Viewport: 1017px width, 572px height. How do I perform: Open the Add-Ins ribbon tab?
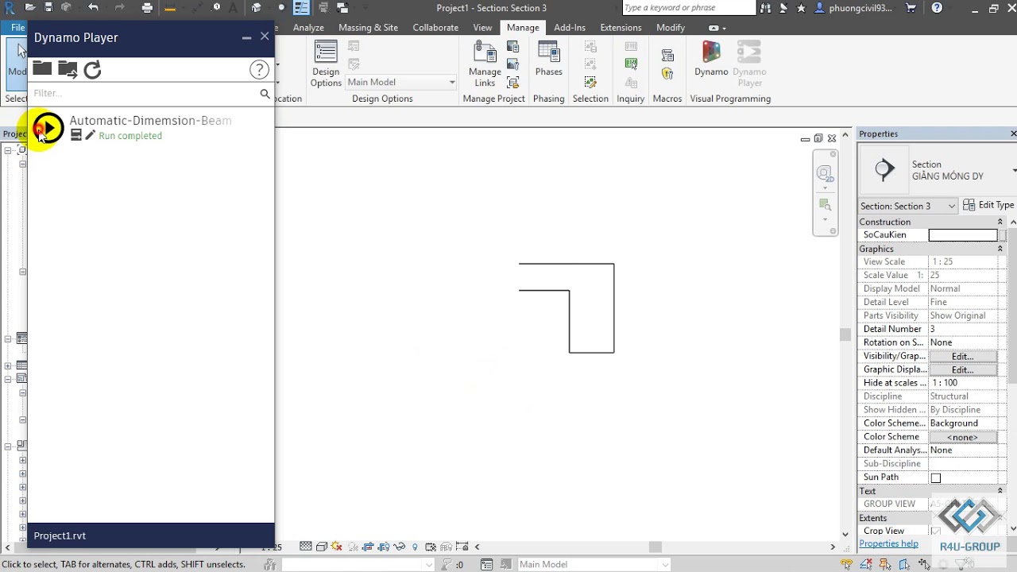[570, 27]
